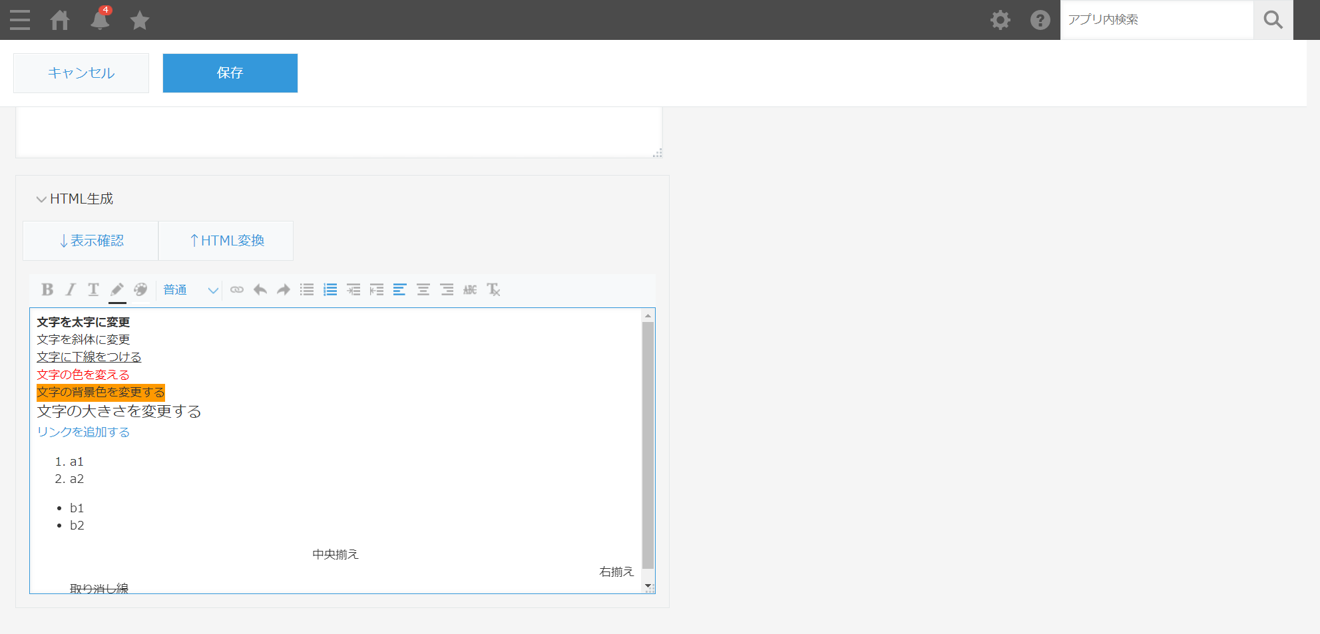This screenshot has width=1320, height=634.
Task: Redo the last edit
Action: (x=284, y=289)
